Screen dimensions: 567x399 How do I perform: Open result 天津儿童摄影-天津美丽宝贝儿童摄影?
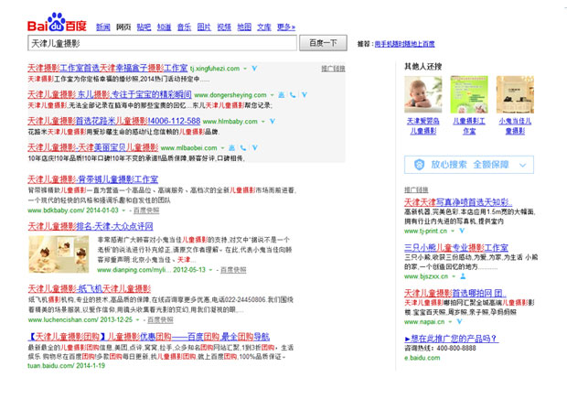click(93, 147)
